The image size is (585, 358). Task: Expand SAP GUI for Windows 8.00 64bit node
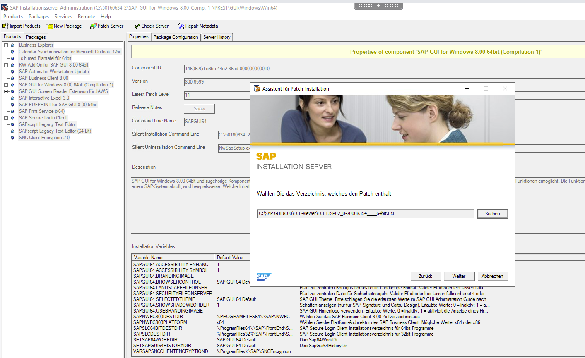pyautogui.click(x=6, y=85)
